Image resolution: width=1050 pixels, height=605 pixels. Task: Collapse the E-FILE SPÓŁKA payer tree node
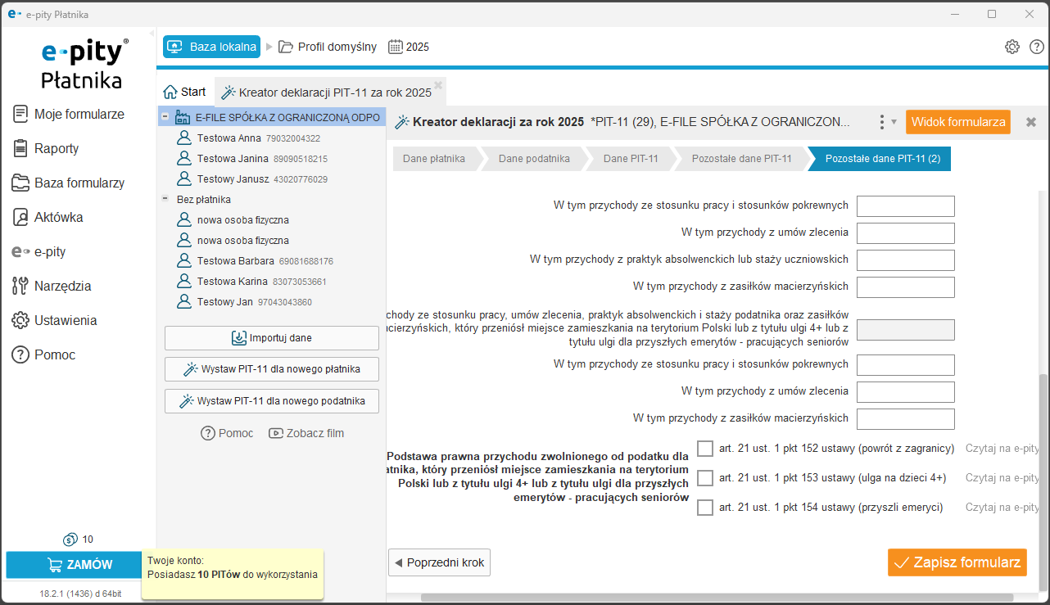[165, 117]
